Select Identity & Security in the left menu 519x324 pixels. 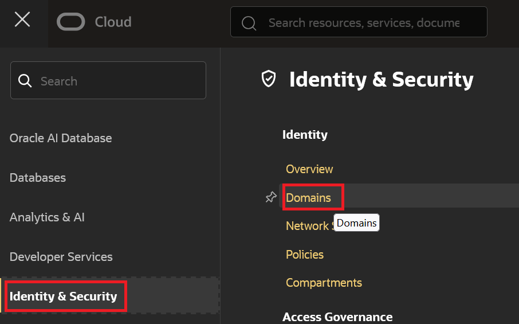64,296
